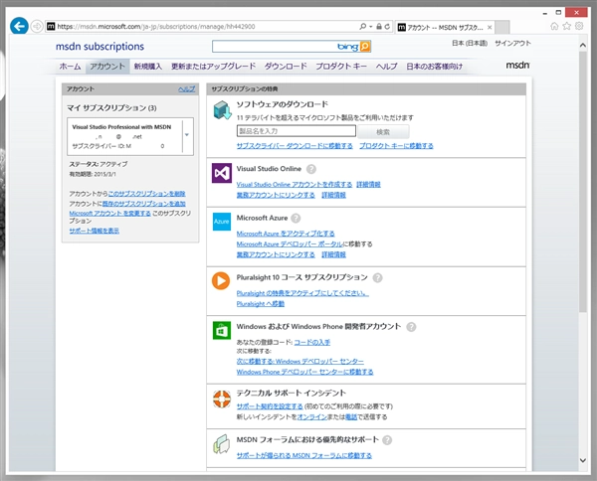Click the 日本 (日本語) language link
The image size is (597, 481).
click(x=470, y=43)
